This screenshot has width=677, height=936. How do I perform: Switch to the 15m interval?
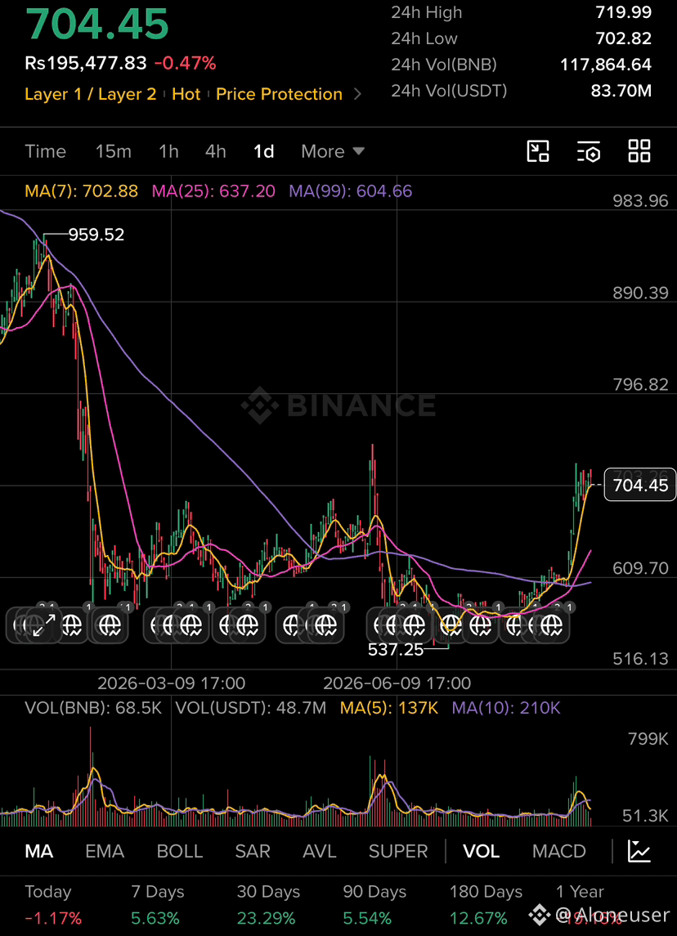pyautogui.click(x=114, y=151)
